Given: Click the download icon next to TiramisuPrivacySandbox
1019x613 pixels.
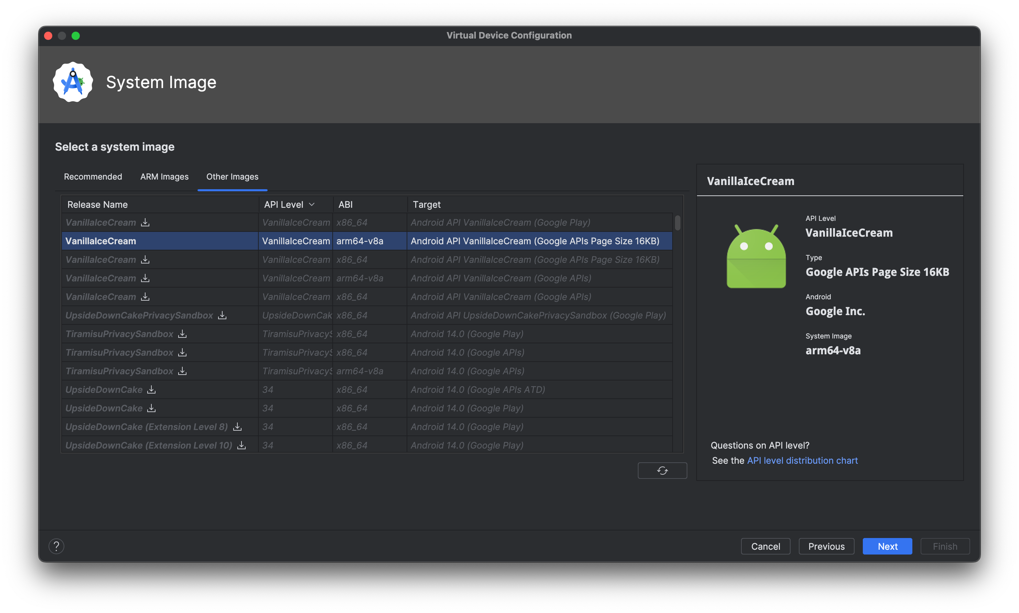Looking at the screenshot, I should coord(183,333).
